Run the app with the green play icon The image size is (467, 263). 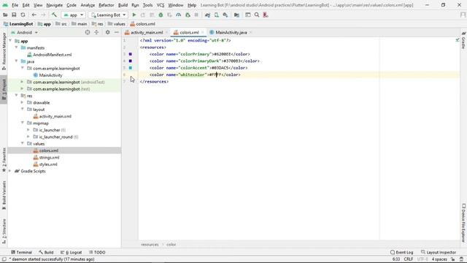point(134,15)
